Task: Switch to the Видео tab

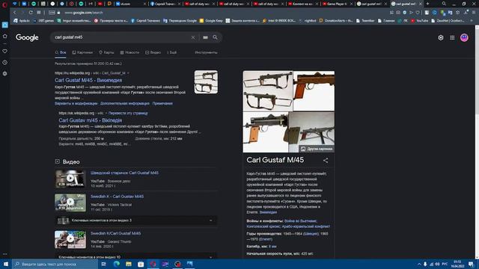Action: [153, 52]
